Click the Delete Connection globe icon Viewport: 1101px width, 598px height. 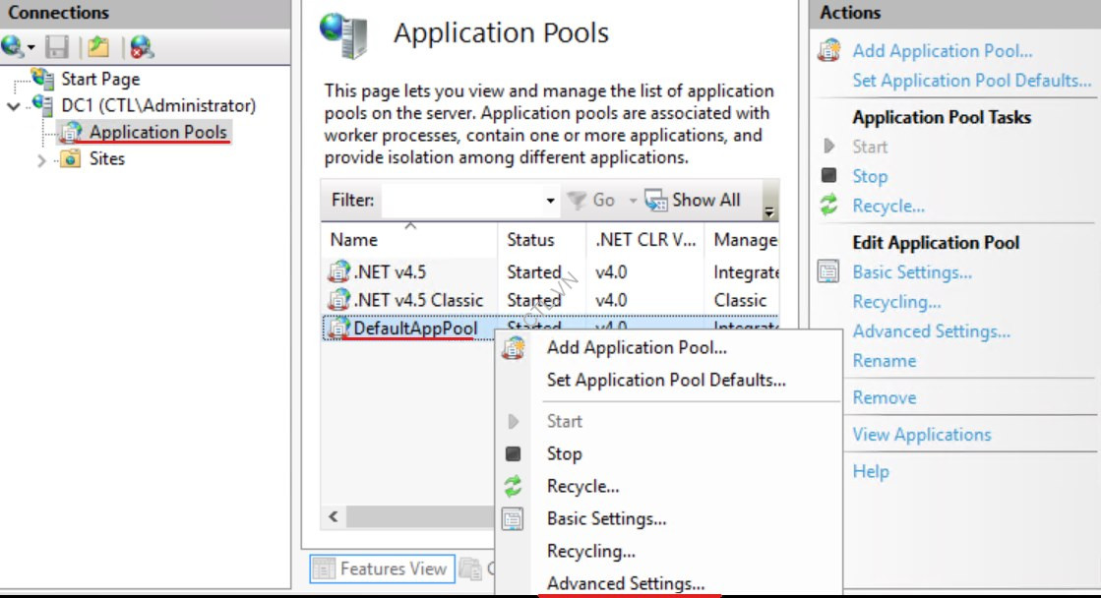pos(142,46)
